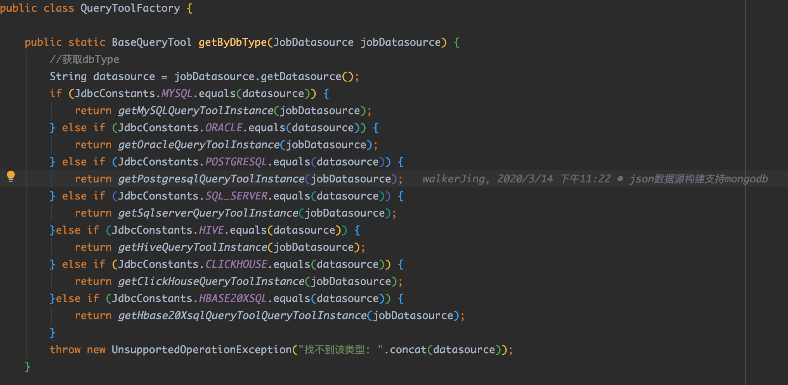Click the CLICKHOUSE constant reference
The width and height of the screenshot is (788, 385).
[x=237, y=264]
